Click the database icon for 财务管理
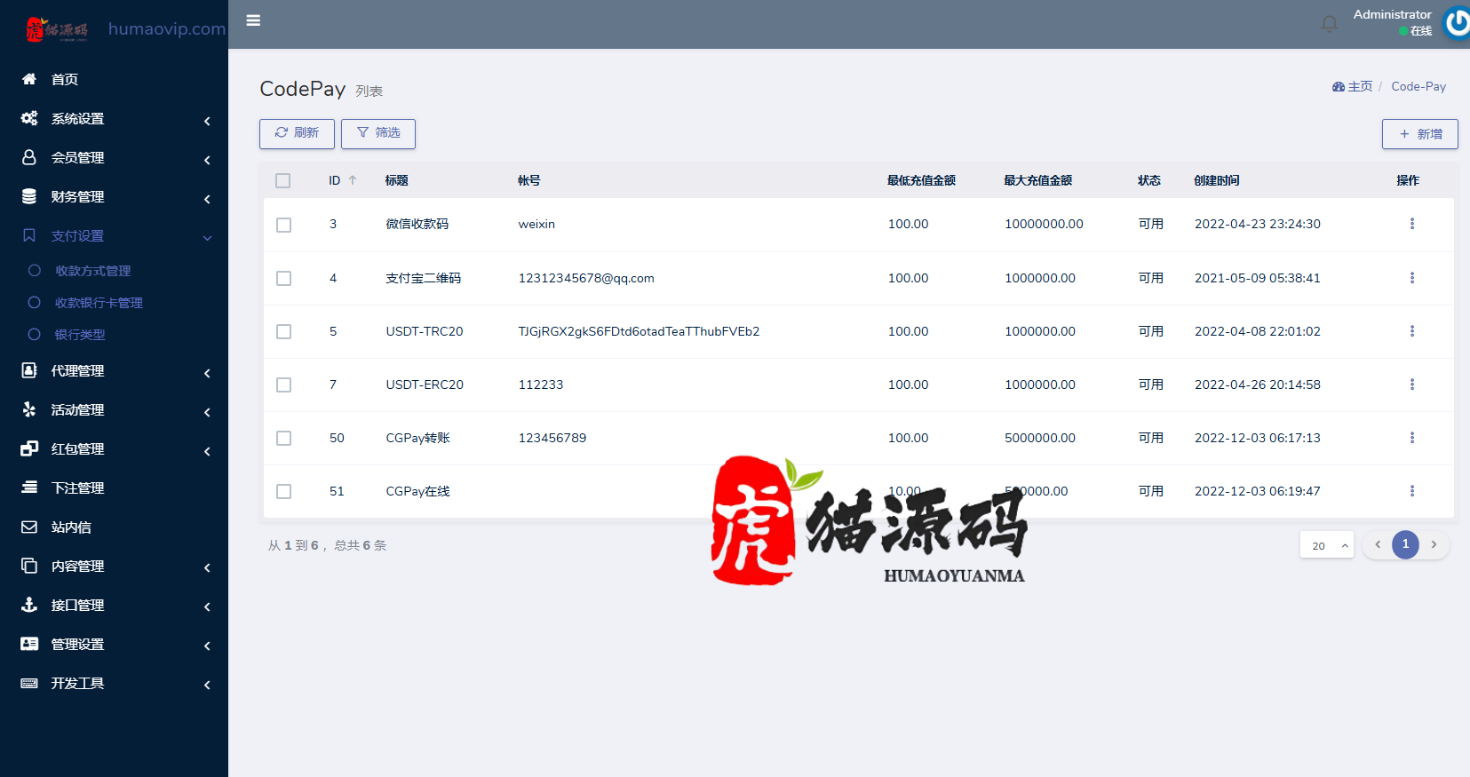The width and height of the screenshot is (1470, 777). 29,196
